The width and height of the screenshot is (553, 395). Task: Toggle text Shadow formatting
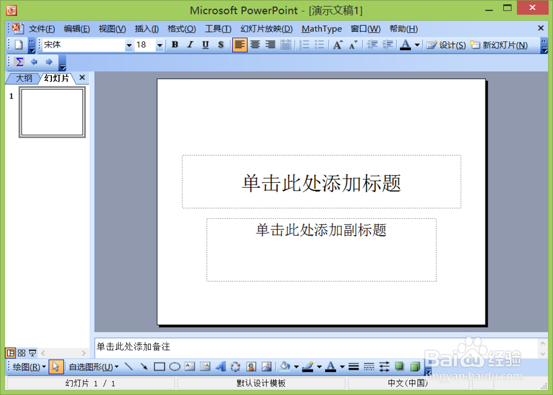[221, 45]
